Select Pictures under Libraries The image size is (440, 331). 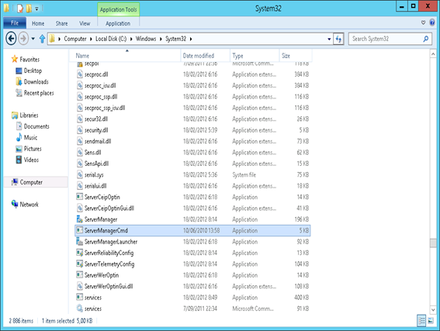tap(33, 149)
